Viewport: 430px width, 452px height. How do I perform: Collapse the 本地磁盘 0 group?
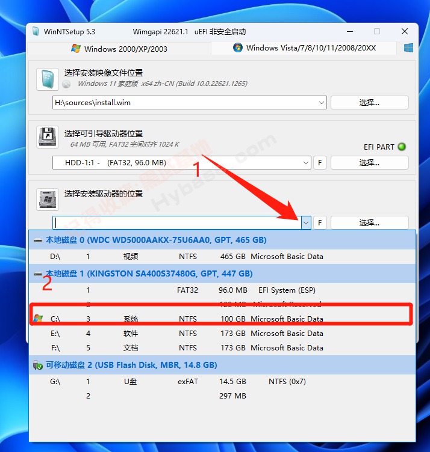[x=37, y=240]
